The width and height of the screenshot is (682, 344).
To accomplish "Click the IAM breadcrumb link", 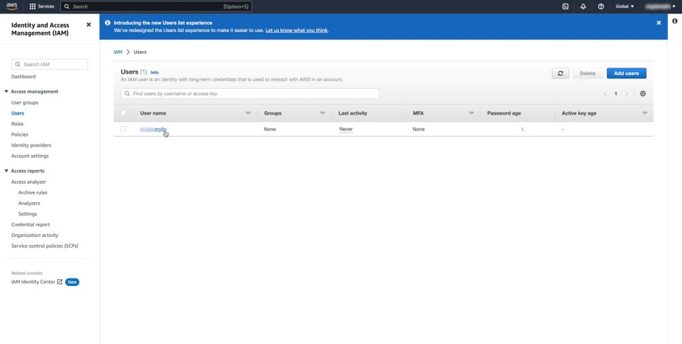I will tap(118, 52).
